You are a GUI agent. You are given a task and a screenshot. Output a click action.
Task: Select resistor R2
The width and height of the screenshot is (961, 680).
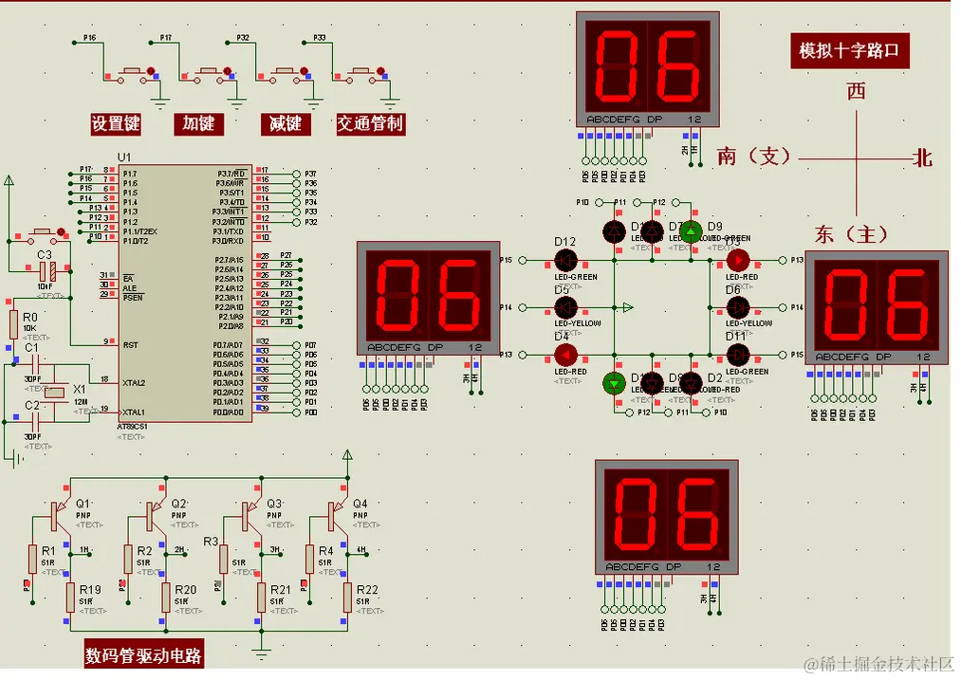[x=128, y=559]
